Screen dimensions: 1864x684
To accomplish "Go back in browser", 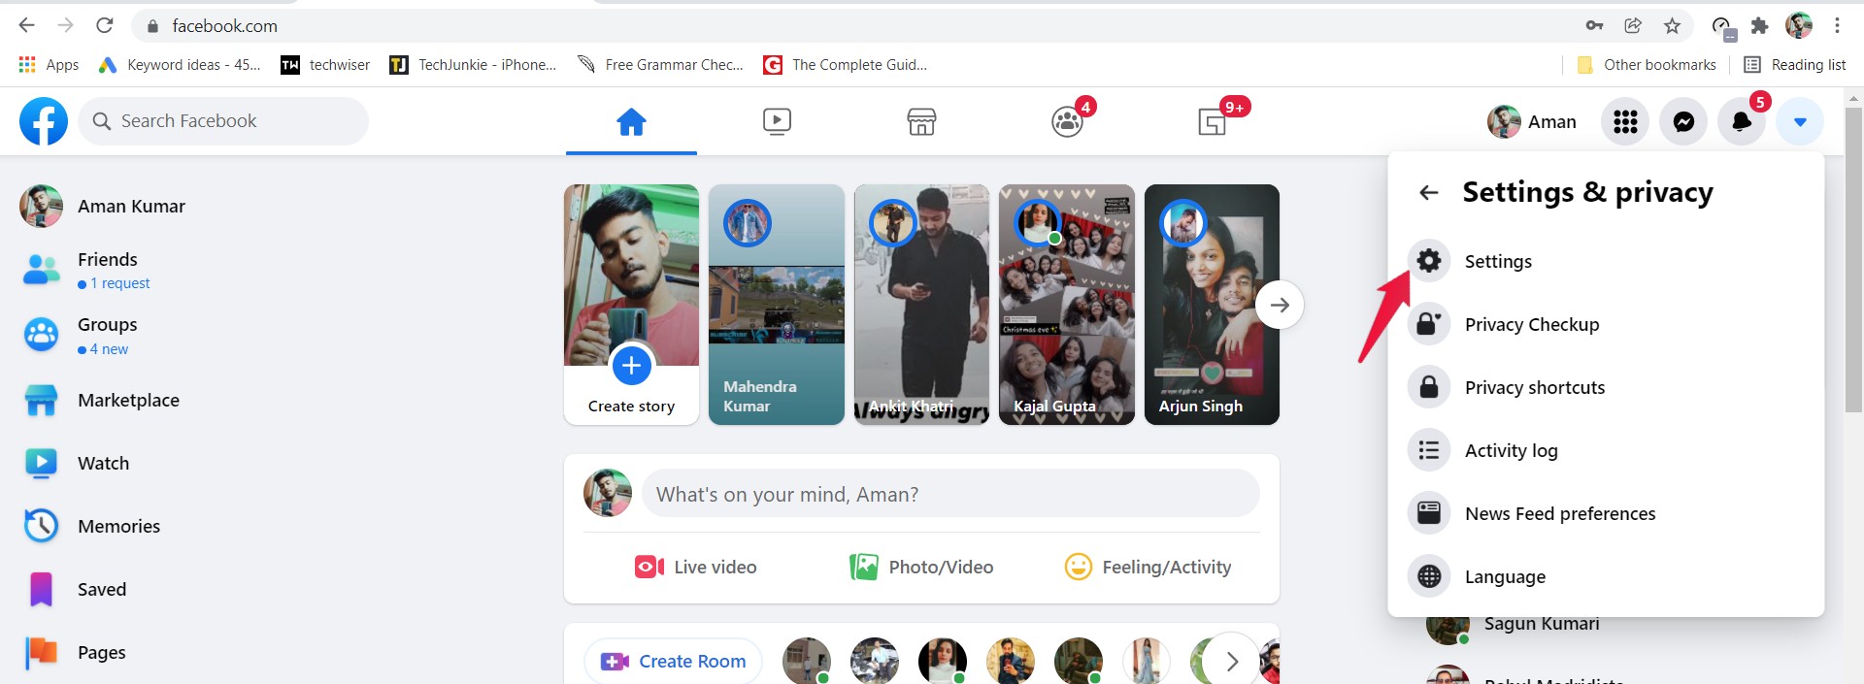I will click(x=26, y=25).
